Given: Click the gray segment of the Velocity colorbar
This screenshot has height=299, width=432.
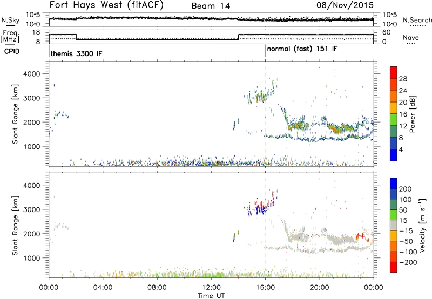Looking at the screenshot, I should 394,226.
